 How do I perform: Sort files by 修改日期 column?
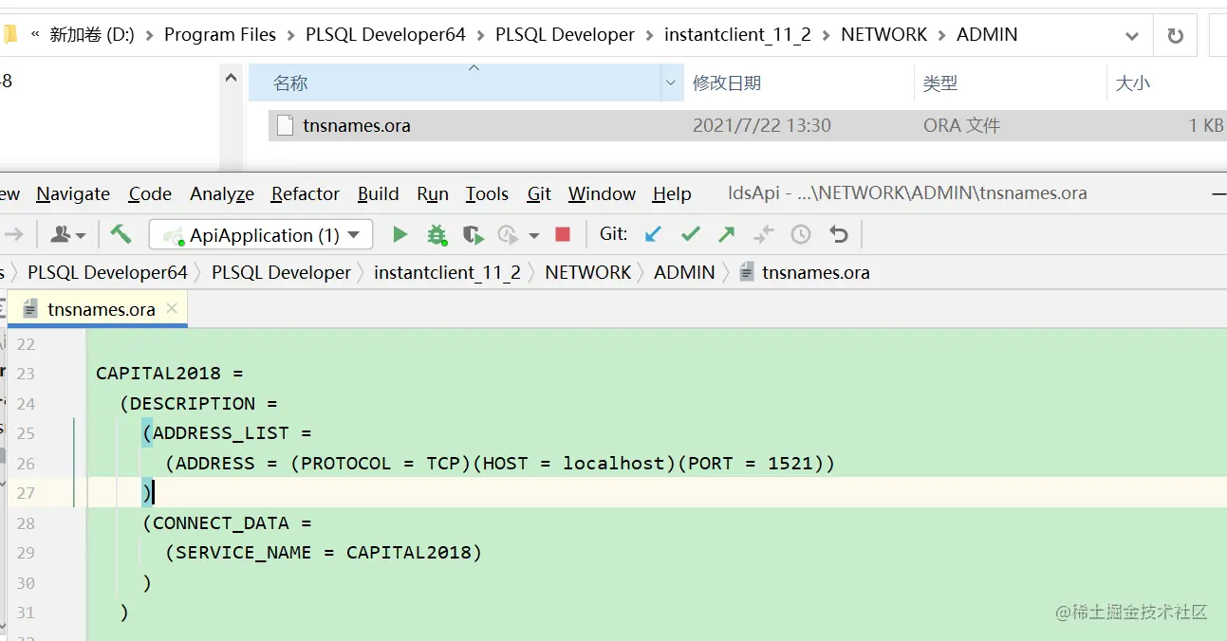click(727, 83)
